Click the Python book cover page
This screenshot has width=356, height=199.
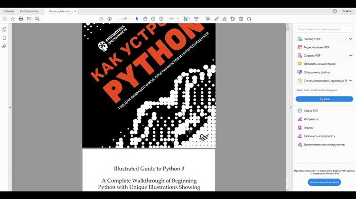click(x=149, y=86)
